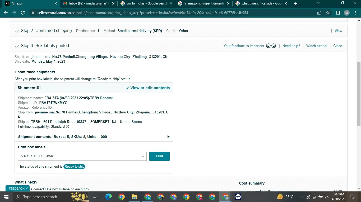Click the pencil icon beside View or edit contents
The width and height of the screenshot is (361, 202).
click(128, 88)
